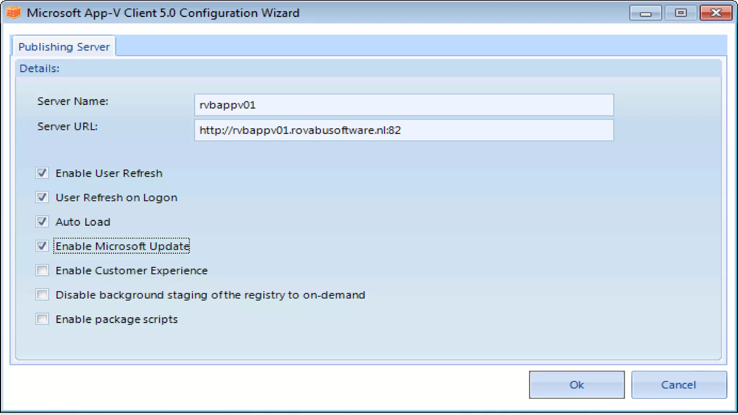Toggle Enable Microsoft Update checkbox
This screenshot has height=415, width=738.
coord(42,246)
